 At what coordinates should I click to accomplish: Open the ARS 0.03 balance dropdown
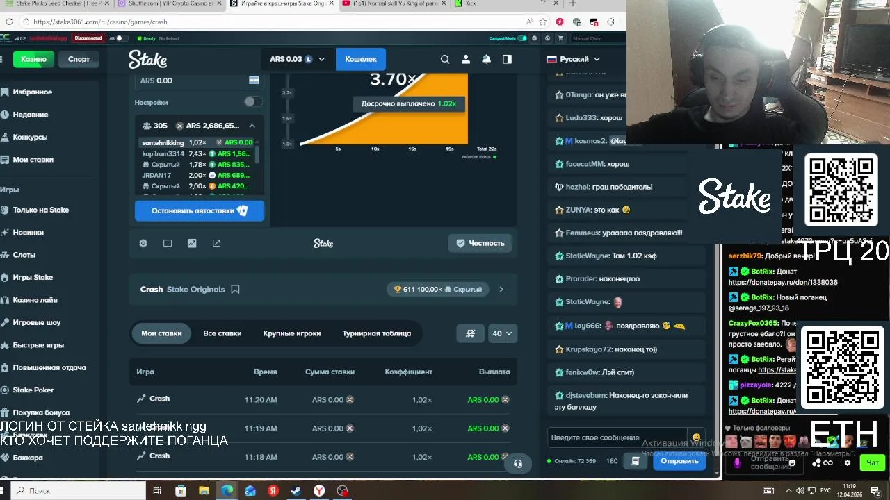coord(297,59)
